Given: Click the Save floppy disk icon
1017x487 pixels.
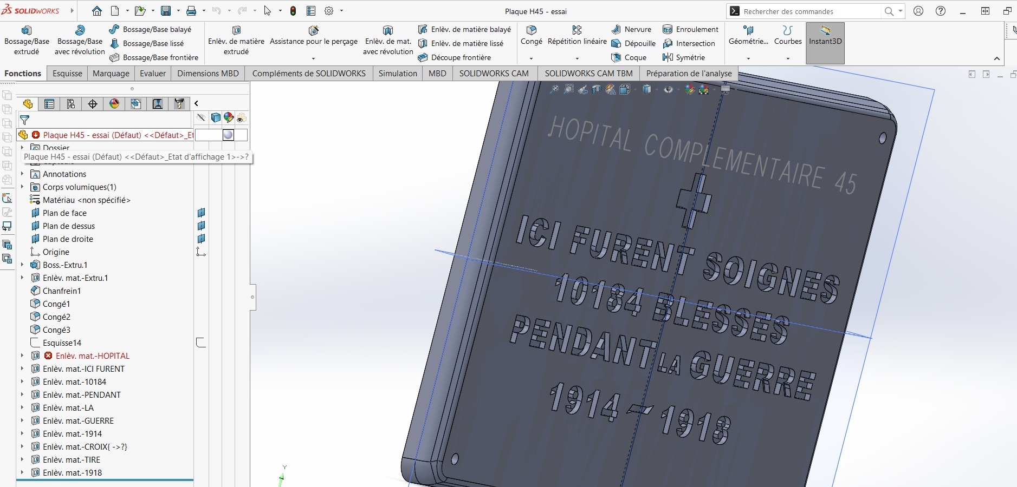Looking at the screenshot, I should (166, 11).
